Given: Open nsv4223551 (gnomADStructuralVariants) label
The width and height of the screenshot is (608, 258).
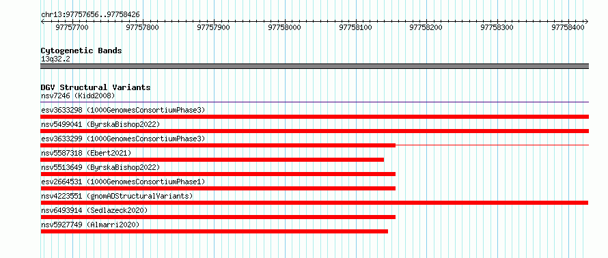Looking at the screenshot, I should point(117,196).
